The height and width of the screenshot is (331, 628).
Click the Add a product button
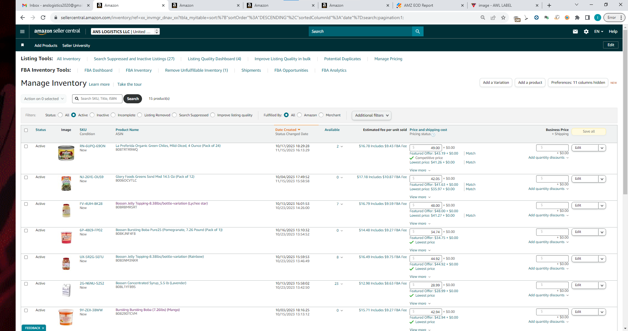[x=530, y=83]
